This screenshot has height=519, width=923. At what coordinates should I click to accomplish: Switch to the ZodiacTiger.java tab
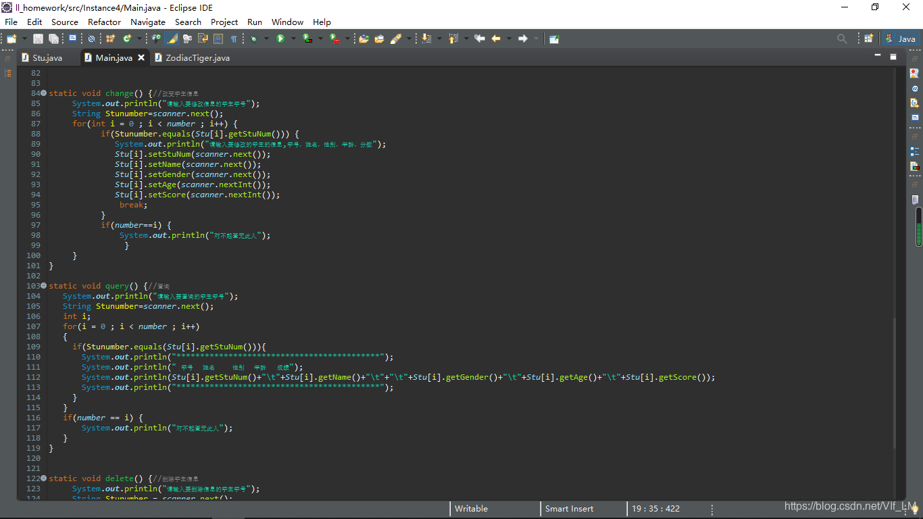pos(192,57)
